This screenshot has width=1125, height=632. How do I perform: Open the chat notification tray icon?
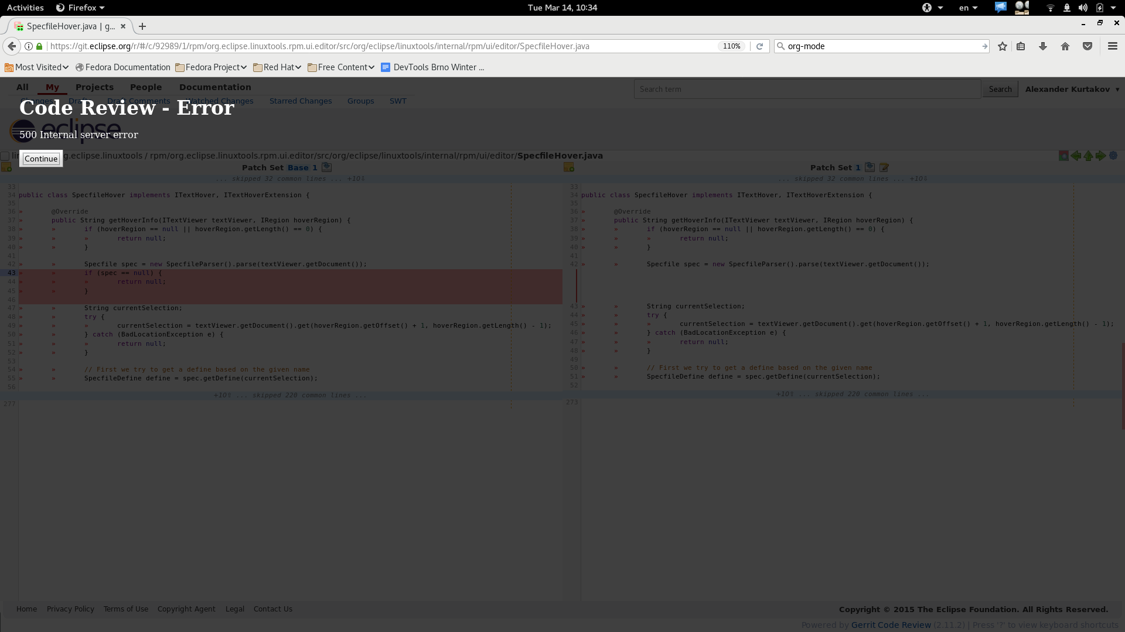click(x=1000, y=8)
